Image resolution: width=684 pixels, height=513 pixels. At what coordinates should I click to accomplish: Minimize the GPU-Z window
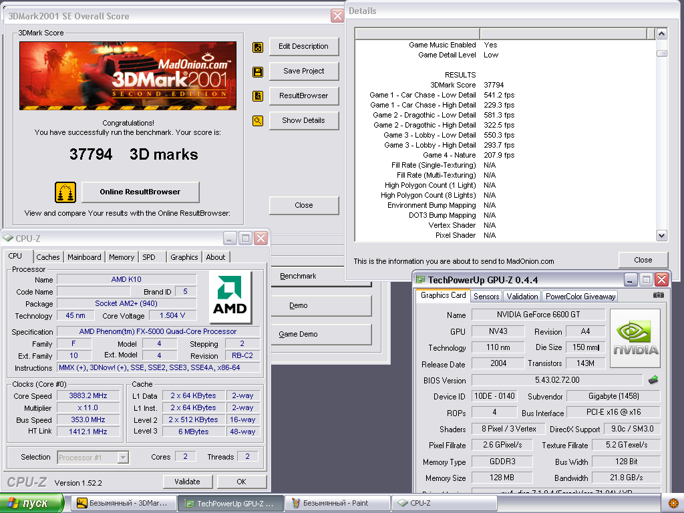tap(630, 280)
